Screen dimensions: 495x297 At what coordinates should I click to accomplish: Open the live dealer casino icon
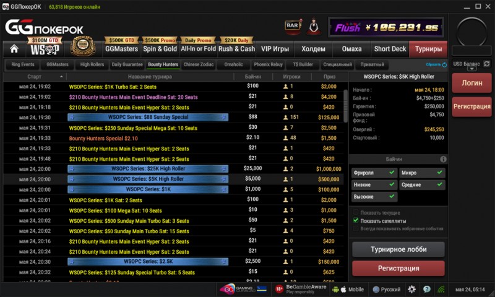311,27
